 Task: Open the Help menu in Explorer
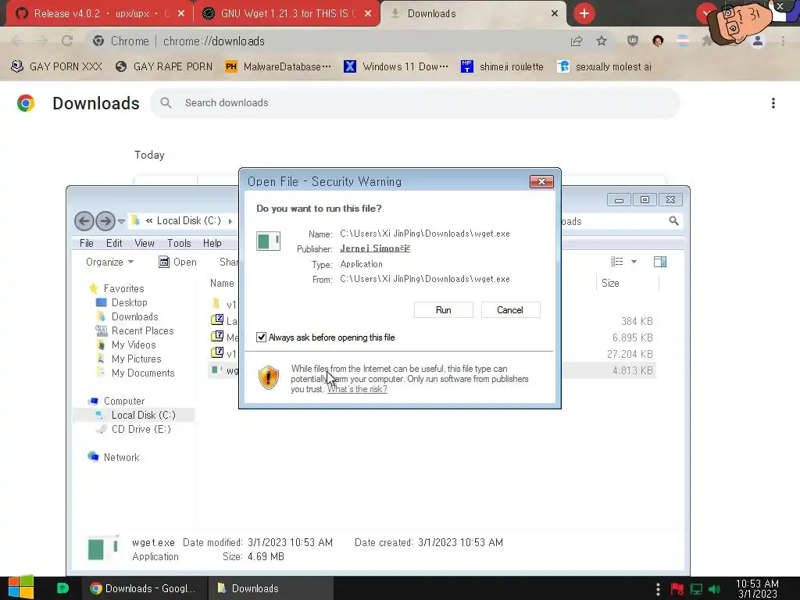(212, 244)
